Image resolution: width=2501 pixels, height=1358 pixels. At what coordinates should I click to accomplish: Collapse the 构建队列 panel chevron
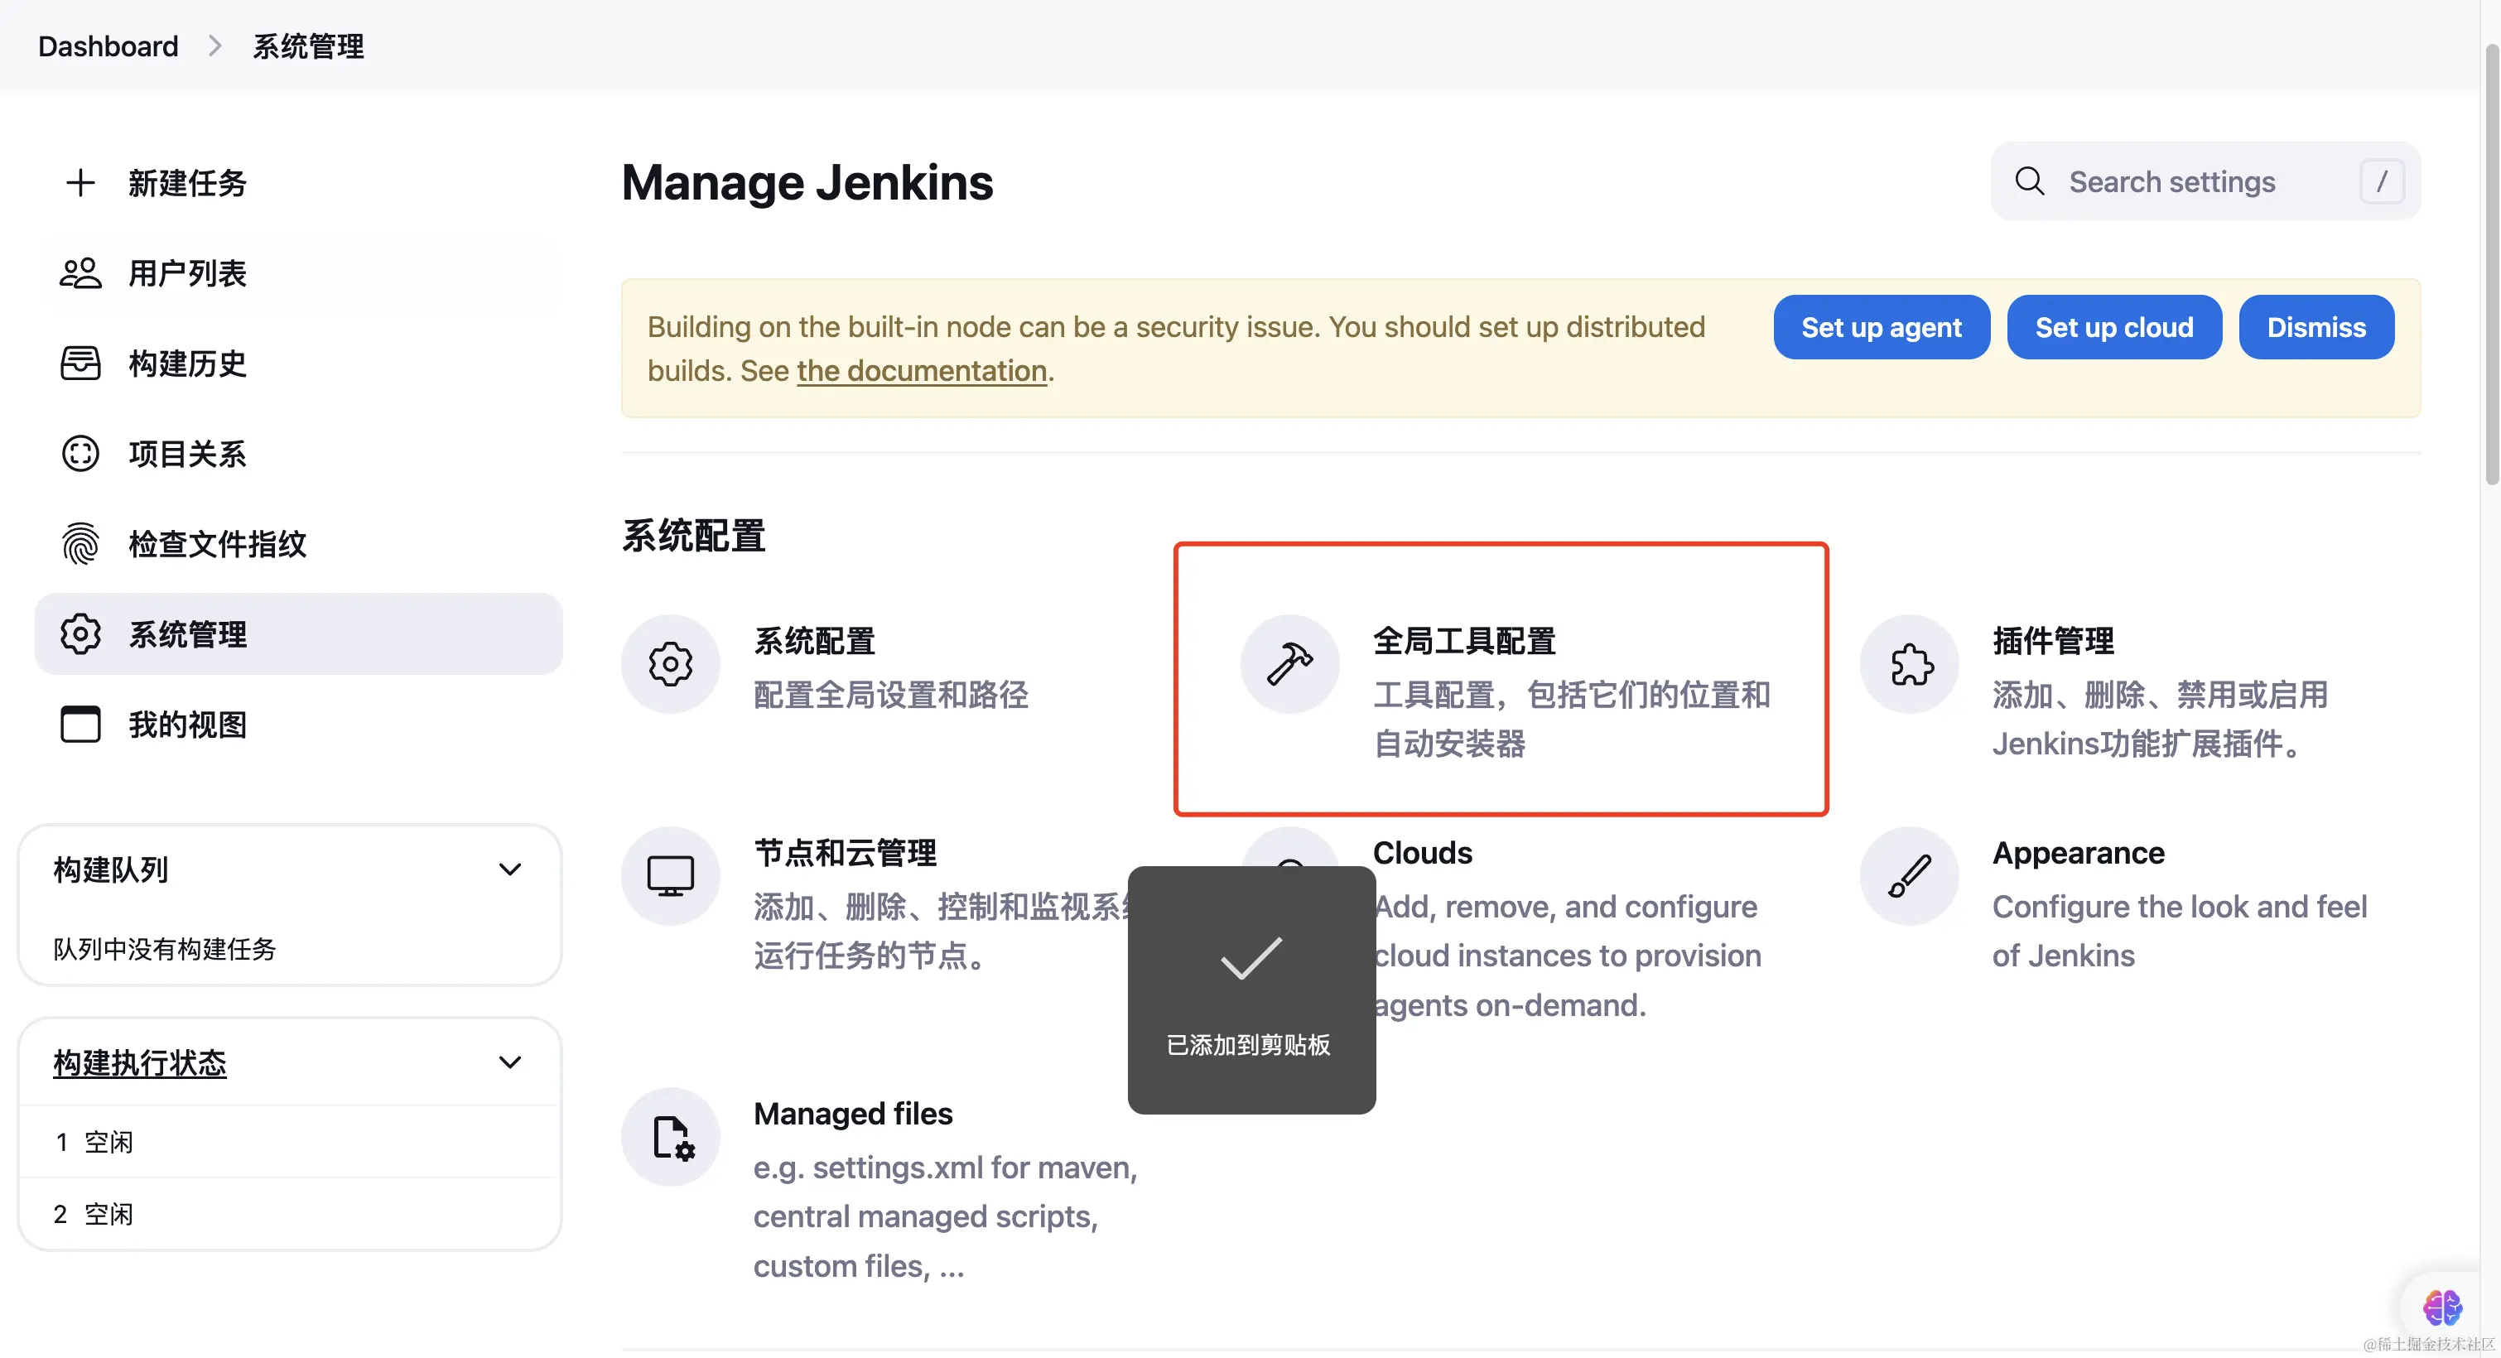[x=509, y=869]
